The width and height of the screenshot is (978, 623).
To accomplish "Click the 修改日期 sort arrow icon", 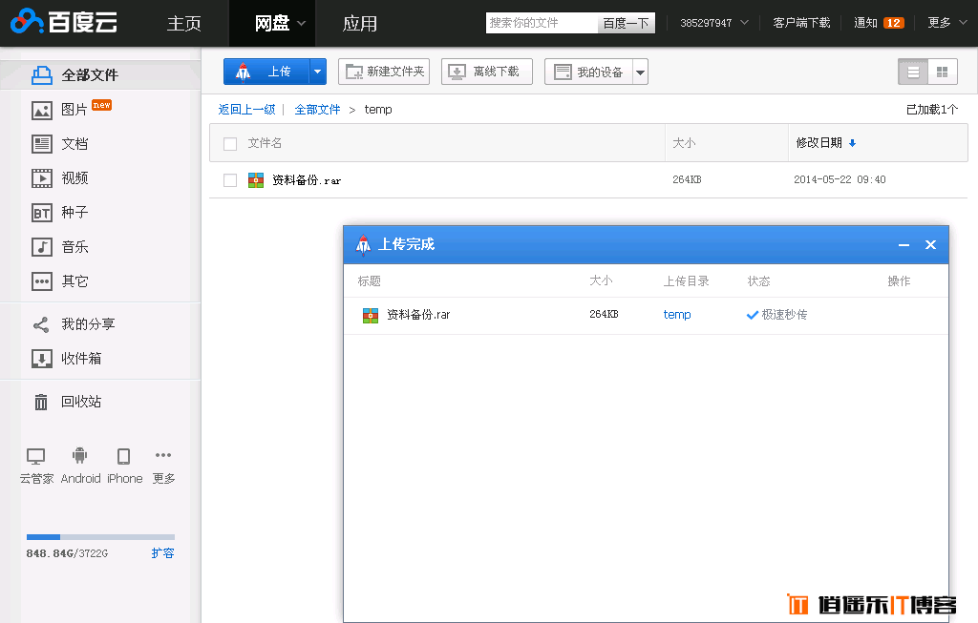I will pos(853,143).
